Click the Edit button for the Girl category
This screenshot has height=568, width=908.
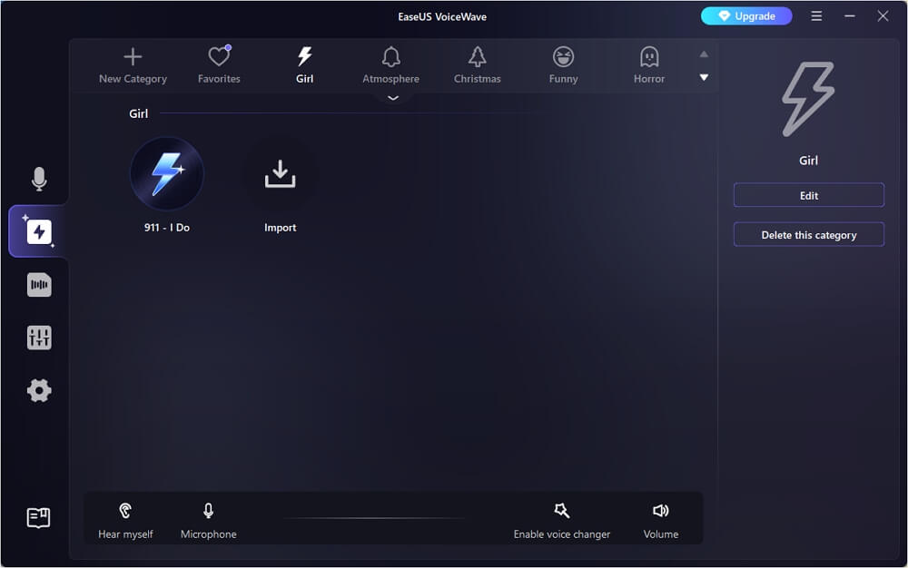tap(808, 194)
